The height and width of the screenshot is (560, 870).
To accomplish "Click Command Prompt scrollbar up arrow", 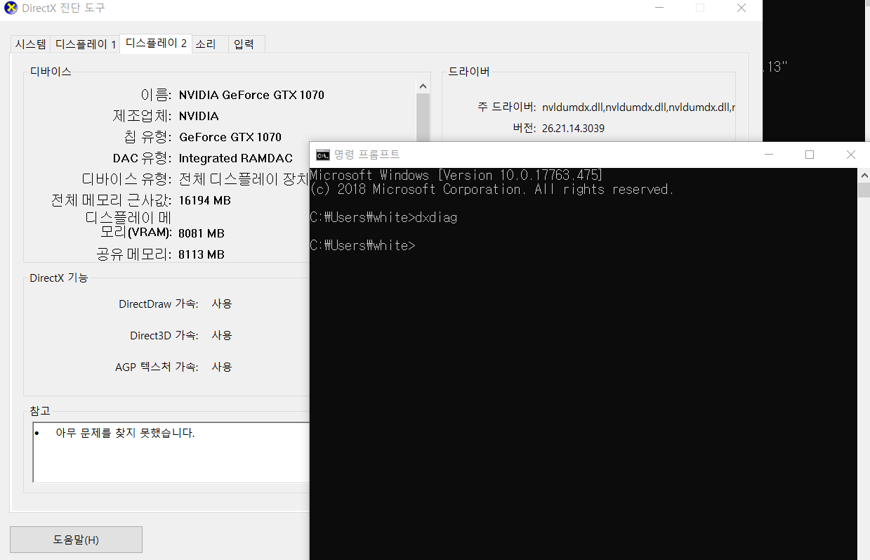I will [864, 176].
